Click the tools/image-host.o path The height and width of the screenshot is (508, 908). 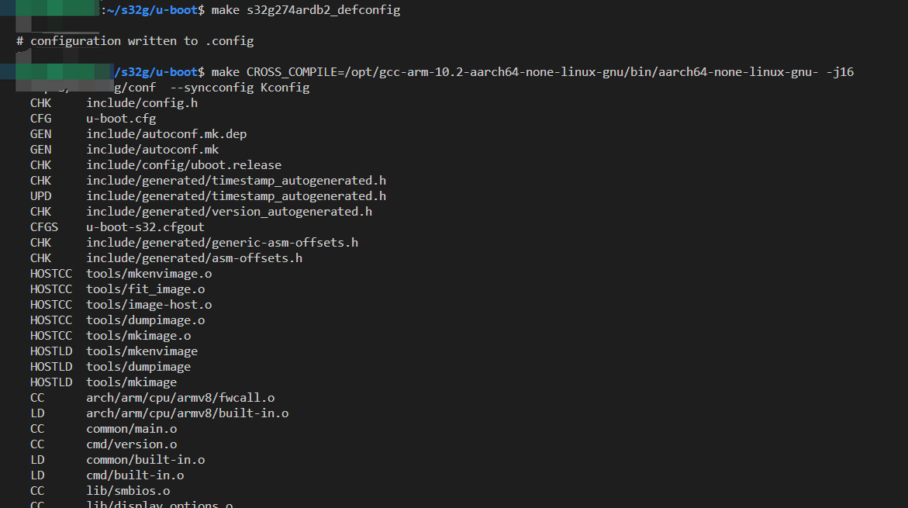coord(149,305)
